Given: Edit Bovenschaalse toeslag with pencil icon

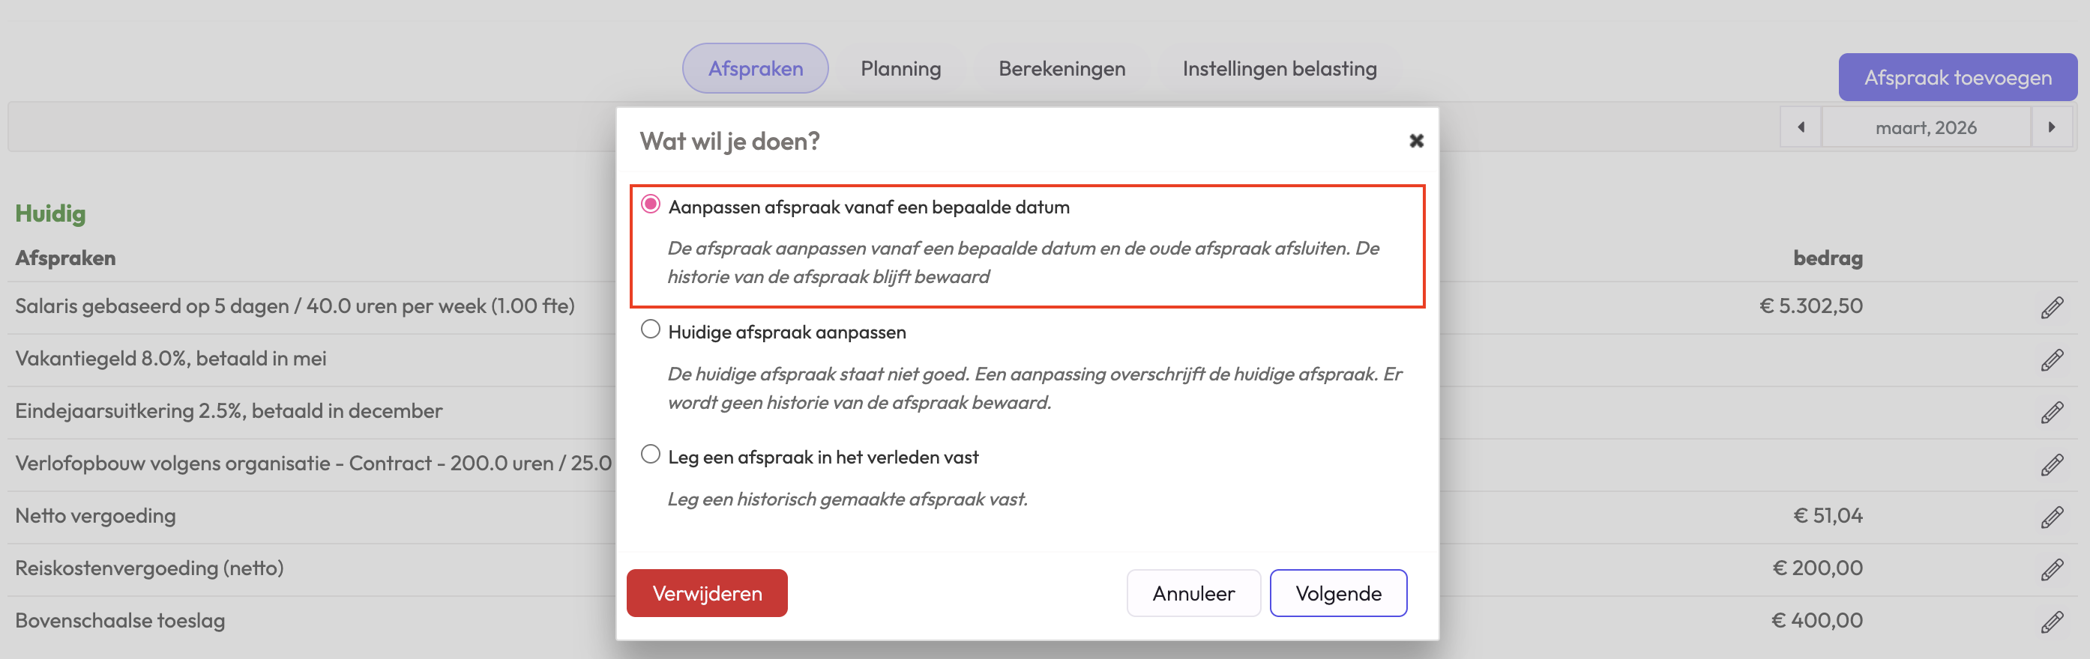Looking at the screenshot, I should [2051, 622].
